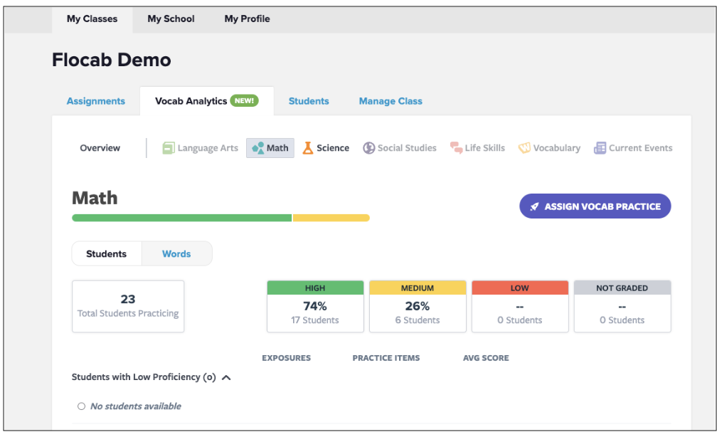
Task: Open the My Classes tab
Action: [92, 19]
